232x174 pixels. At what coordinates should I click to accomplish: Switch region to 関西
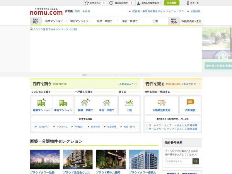[77, 11]
